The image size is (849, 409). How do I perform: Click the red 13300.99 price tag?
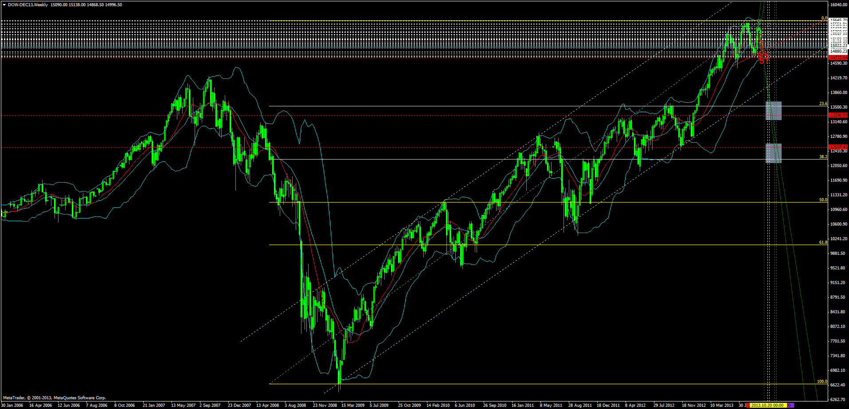[x=838, y=115]
